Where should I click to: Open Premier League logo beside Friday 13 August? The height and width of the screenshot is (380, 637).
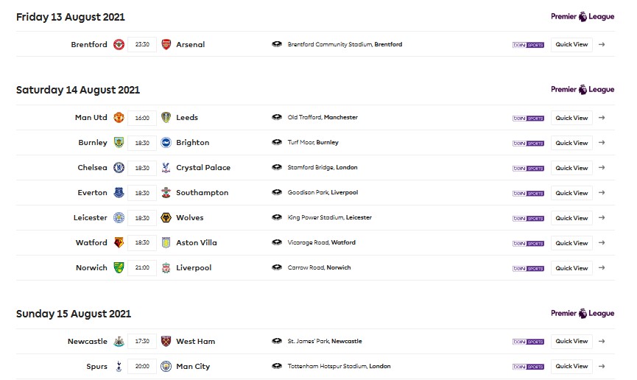click(583, 17)
